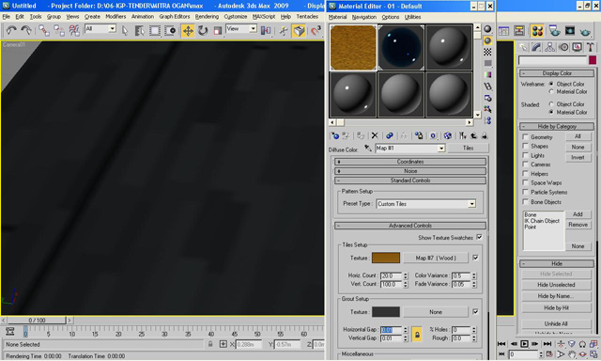The image size is (601, 361).
Task: Click Use Pivot Point Center icon
Action: click(x=266, y=30)
